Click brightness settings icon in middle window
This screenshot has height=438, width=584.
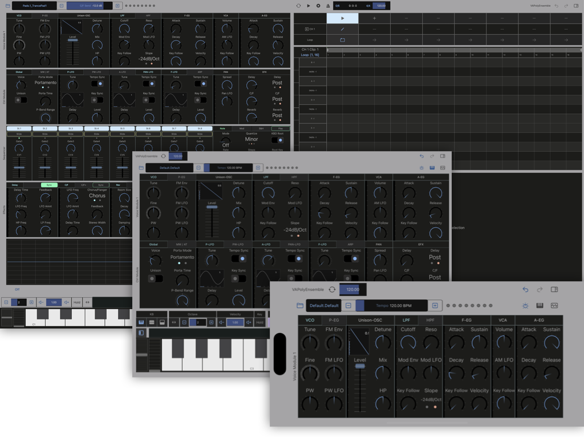421,168
